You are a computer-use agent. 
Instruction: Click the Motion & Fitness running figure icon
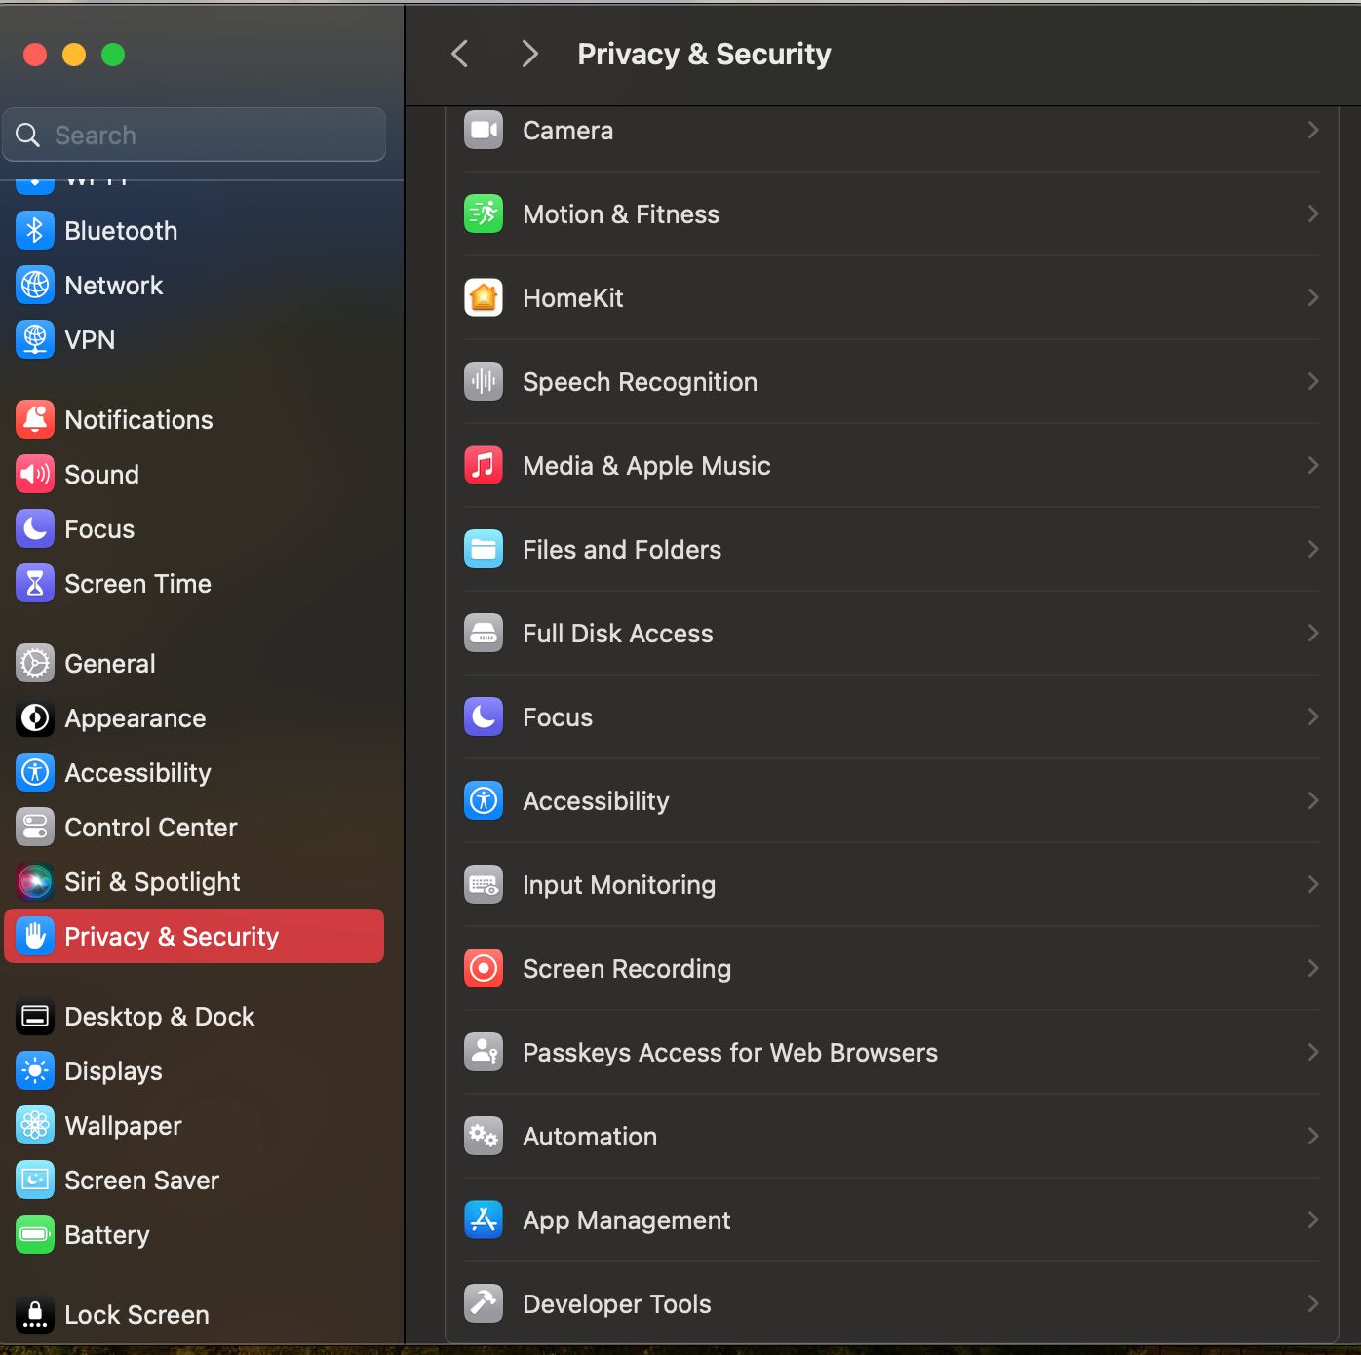point(484,214)
